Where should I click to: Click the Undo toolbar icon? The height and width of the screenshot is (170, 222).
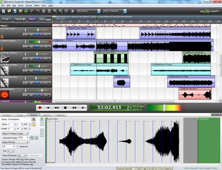coord(32,11)
